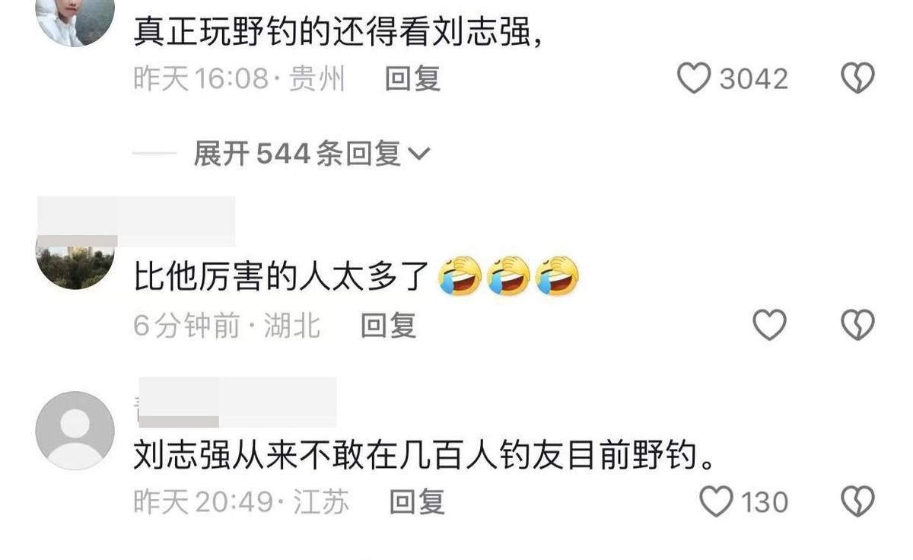913x560 pixels.
Task: Select comment text 刘志强从来不敢在几百人钓友目前野钓
Action: 425,457
